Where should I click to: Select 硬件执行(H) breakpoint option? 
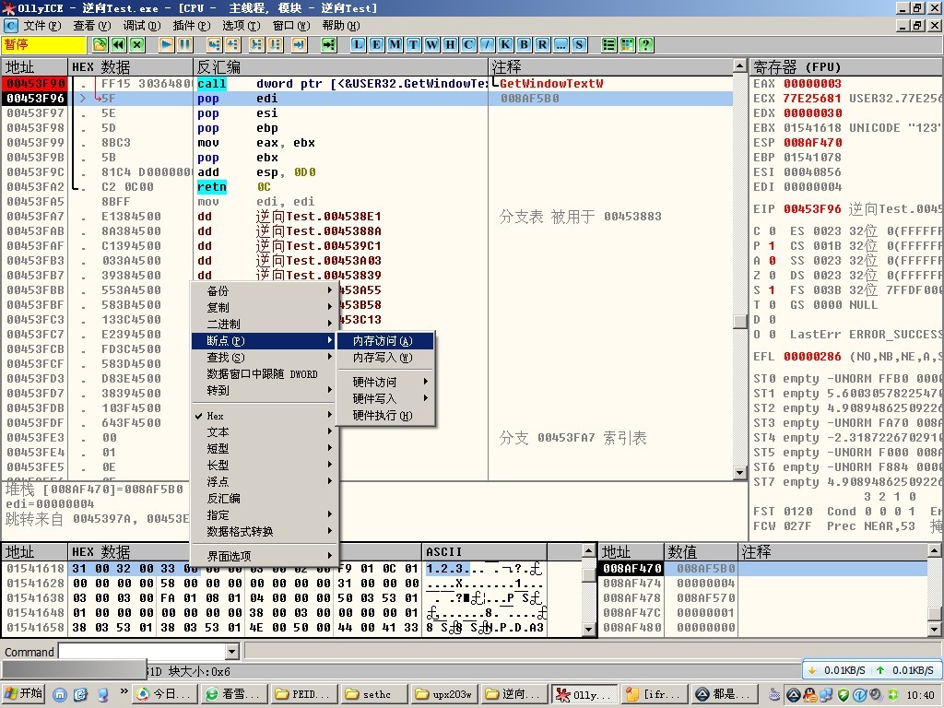coord(384,416)
